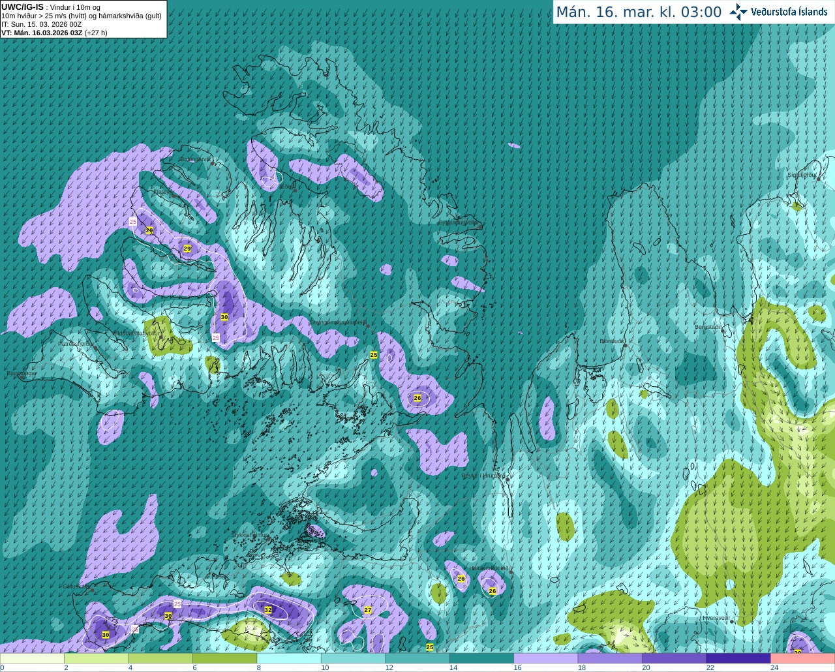Click the '10m hviður > 25 m/s' description line
The height and width of the screenshot is (672, 835).
[82, 16]
